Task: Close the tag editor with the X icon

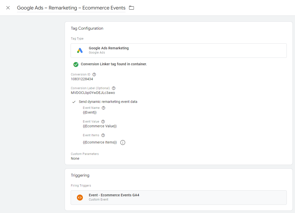Action: [8, 8]
